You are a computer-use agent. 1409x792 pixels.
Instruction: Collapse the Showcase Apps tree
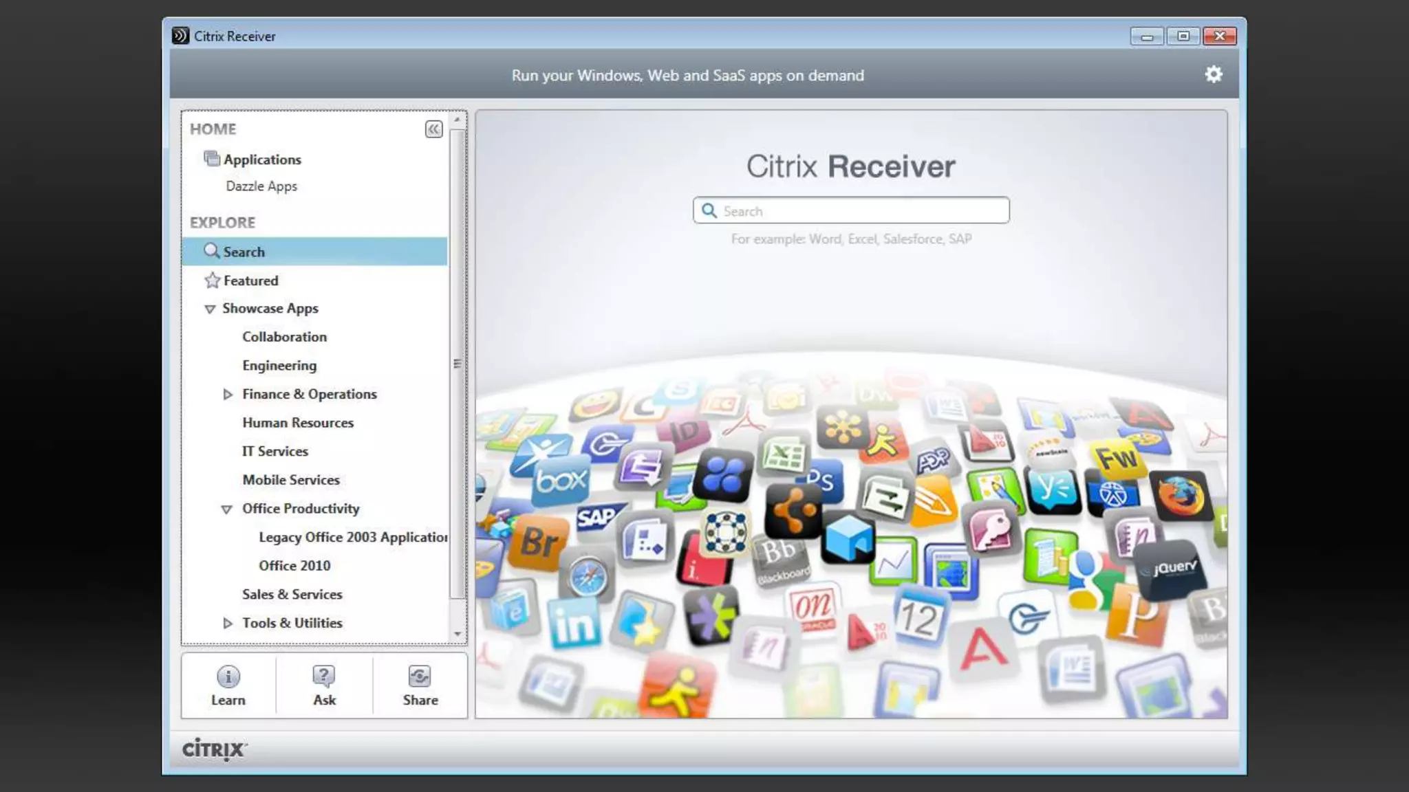210,309
